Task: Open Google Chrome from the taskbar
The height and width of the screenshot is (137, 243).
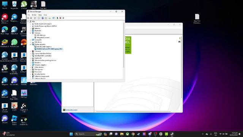Action: [133, 134]
